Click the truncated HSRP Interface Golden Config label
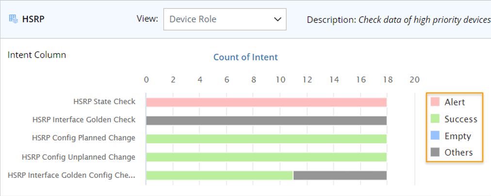 point(71,175)
